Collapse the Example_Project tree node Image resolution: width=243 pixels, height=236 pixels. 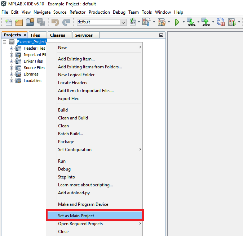(x=5, y=42)
